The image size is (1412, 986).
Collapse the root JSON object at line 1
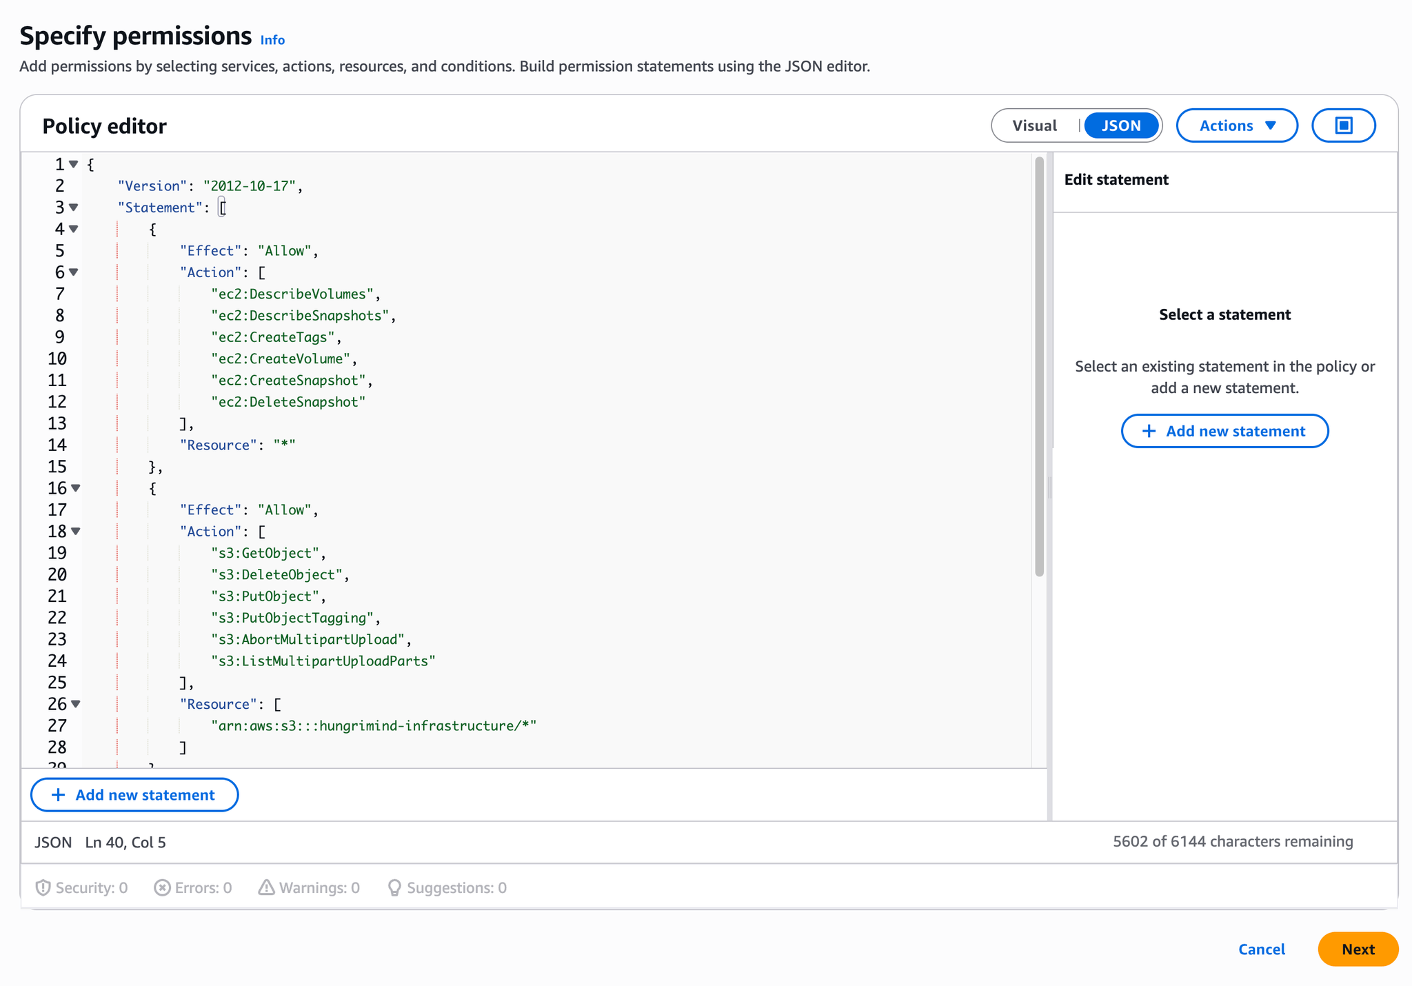click(74, 164)
